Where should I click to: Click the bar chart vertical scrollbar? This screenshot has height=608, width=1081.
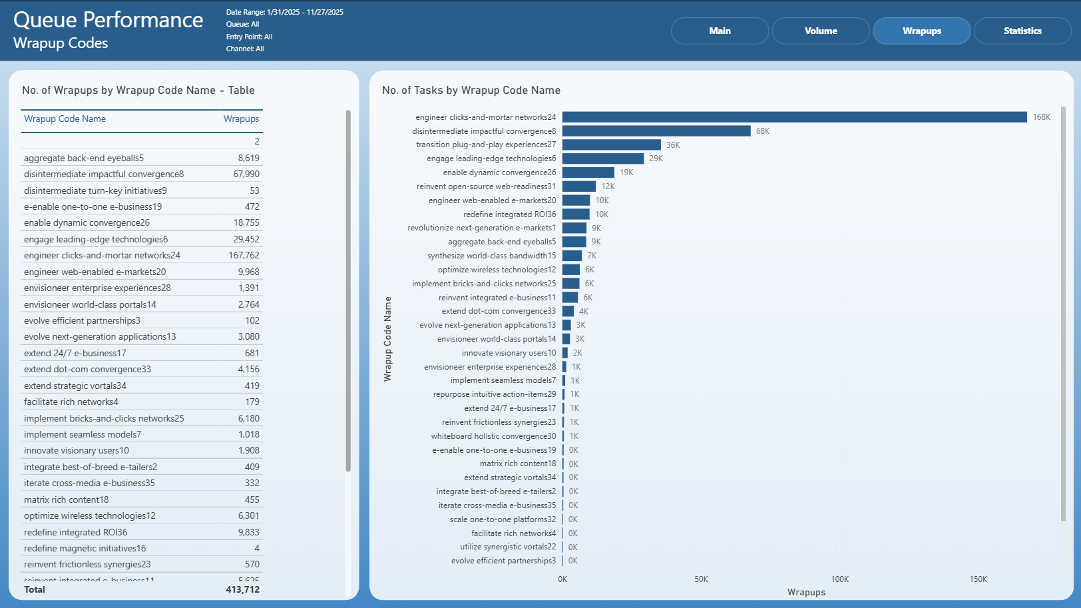[x=1063, y=314]
